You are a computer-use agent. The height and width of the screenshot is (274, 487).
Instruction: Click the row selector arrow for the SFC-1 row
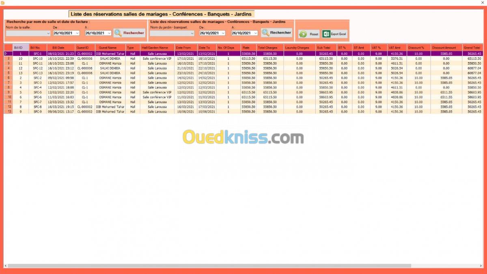pyautogui.click(x=8, y=54)
